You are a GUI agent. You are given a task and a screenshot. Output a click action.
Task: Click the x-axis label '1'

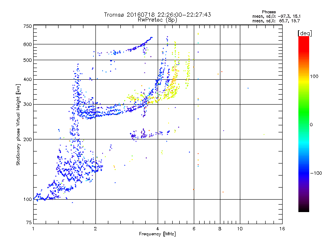[33, 229]
